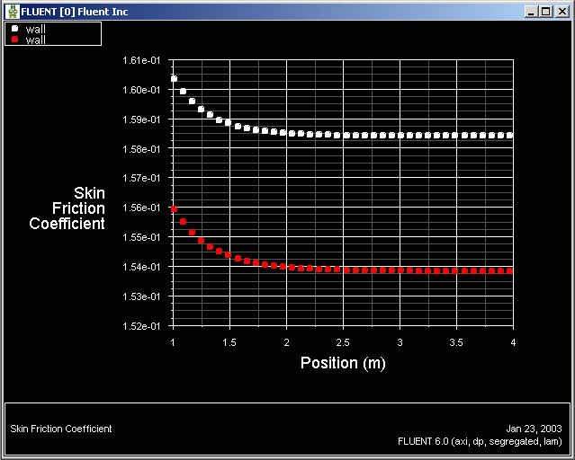The width and height of the screenshot is (575, 460).
Task: Click the last red data point at position 4
Action: pos(509,271)
